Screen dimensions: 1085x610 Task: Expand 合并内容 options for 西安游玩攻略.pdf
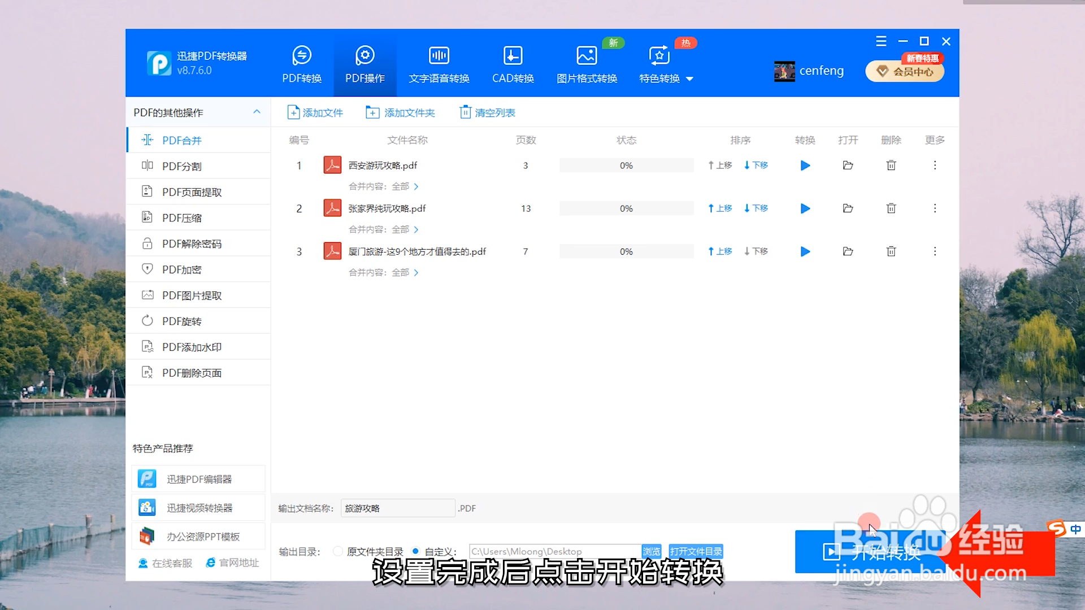[417, 186]
